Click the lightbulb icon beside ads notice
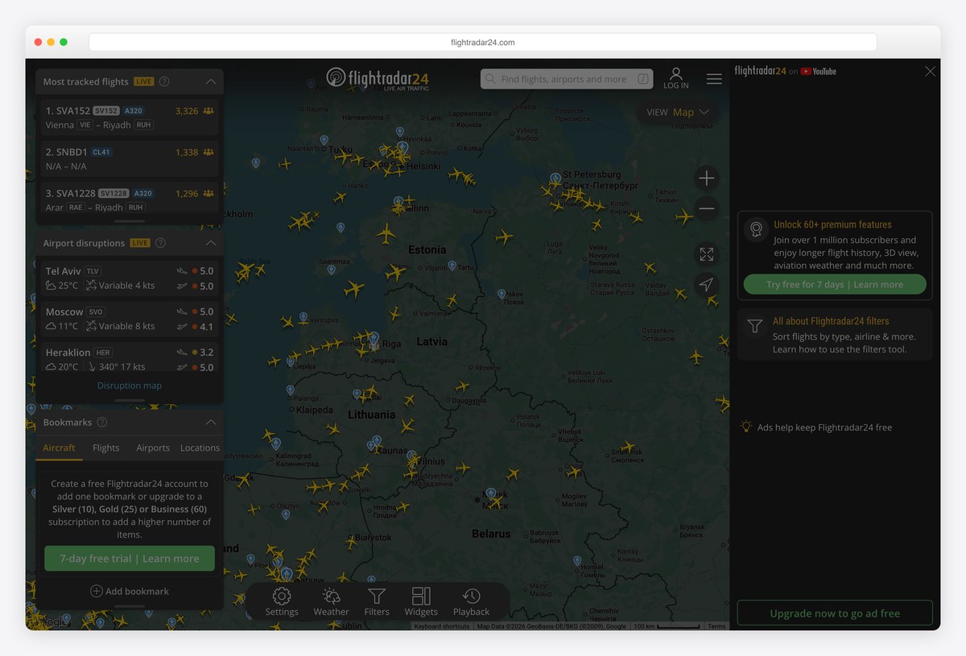This screenshot has width=966, height=656. tap(747, 427)
